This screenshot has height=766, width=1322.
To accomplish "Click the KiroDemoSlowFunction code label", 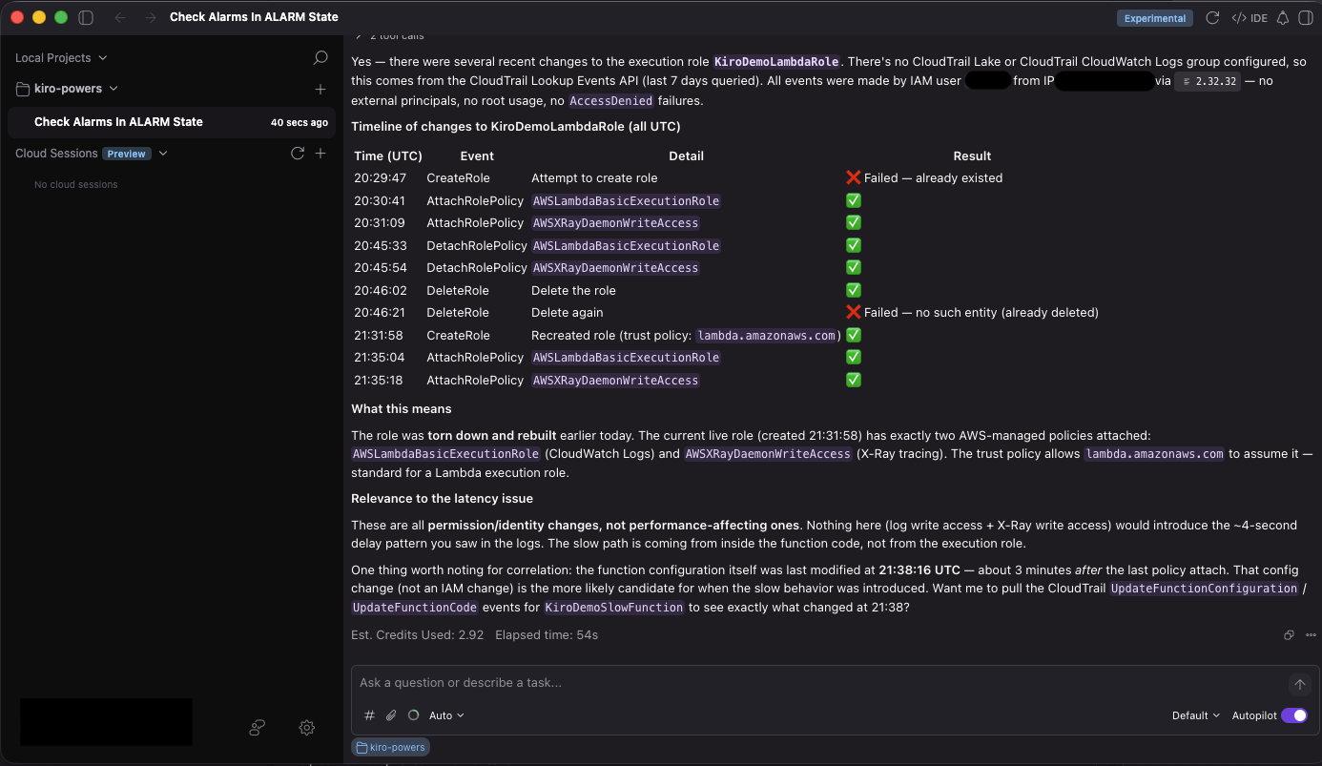I will pos(614,608).
